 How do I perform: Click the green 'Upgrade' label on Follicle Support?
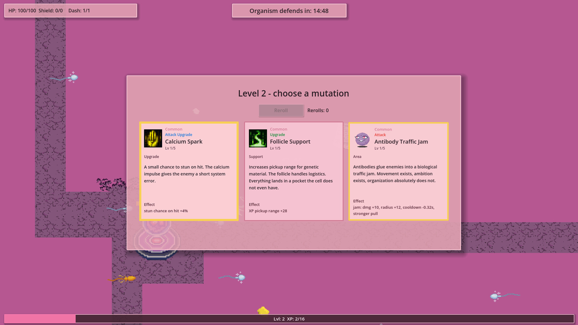pos(277,135)
